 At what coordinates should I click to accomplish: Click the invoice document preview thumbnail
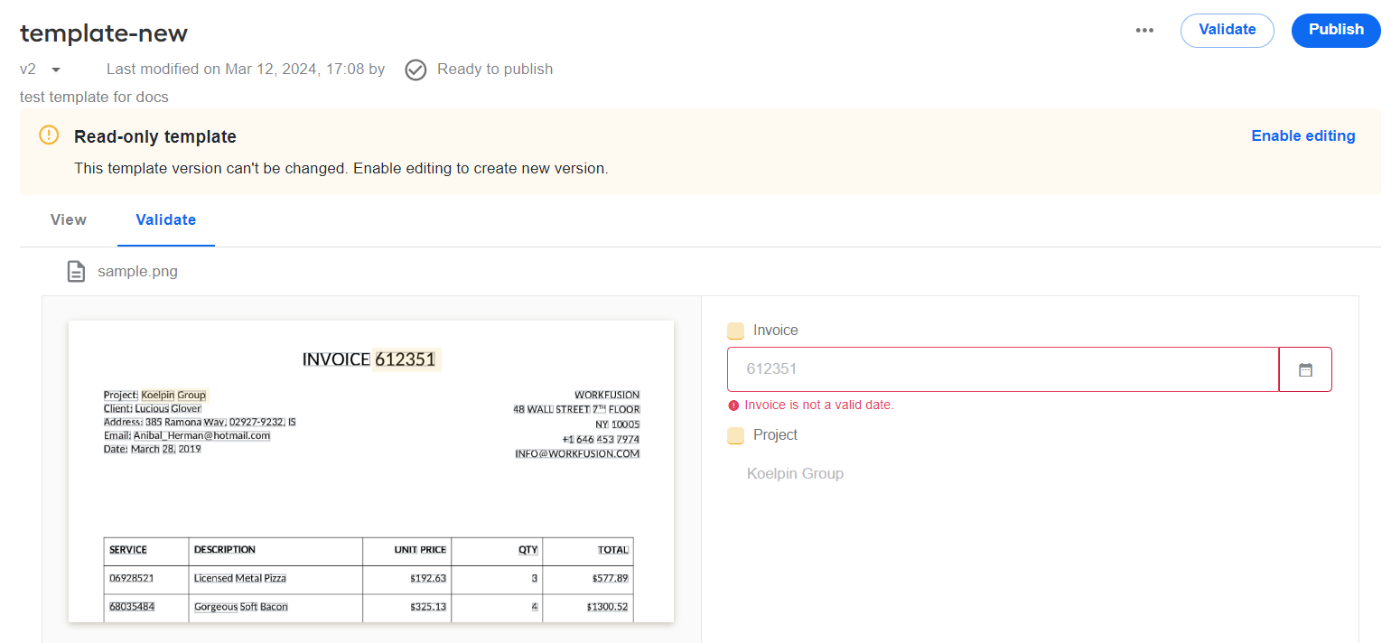pyautogui.click(x=371, y=471)
